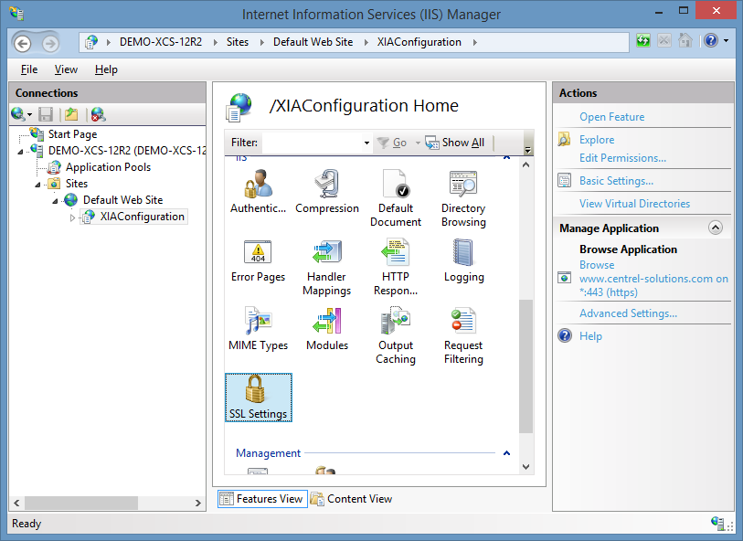The width and height of the screenshot is (743, 541).
Task: Click the Show All button
Action: point(455,143)
